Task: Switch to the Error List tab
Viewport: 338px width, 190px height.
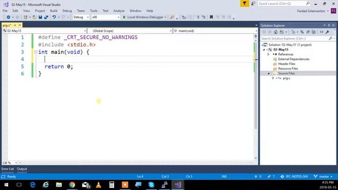Action: pos(7,169)
